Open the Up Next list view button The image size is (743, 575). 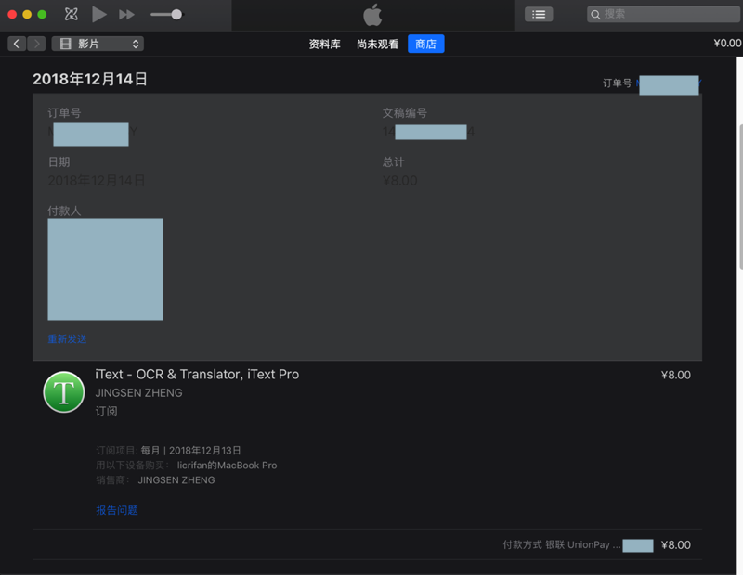539,14
